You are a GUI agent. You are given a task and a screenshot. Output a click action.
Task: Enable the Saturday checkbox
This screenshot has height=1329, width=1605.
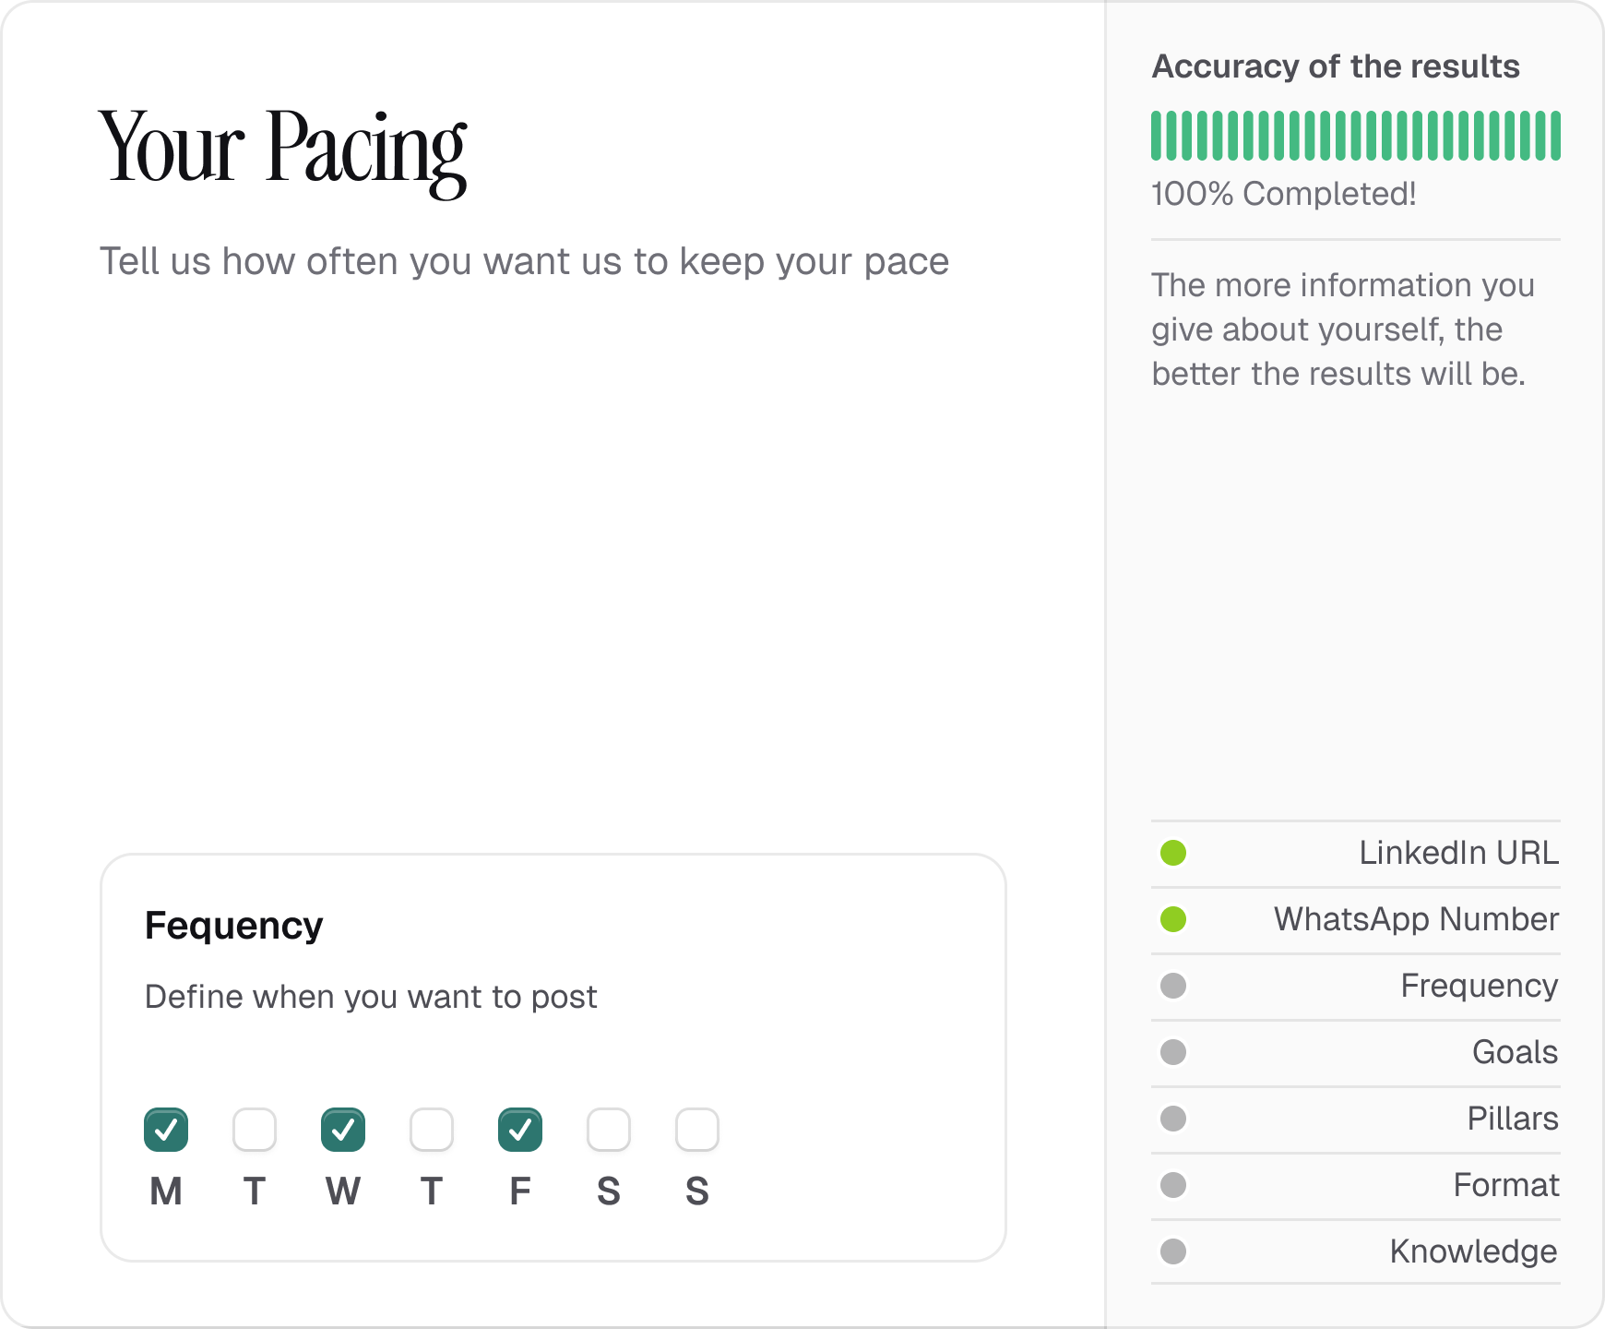click(609, 1130)
